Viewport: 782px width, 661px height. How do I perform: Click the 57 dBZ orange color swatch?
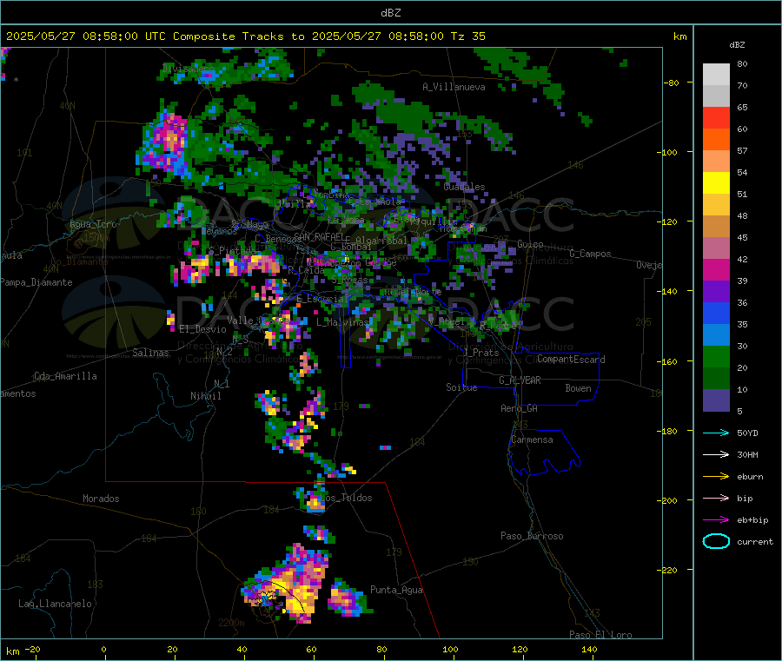click(x=716, y=161)
